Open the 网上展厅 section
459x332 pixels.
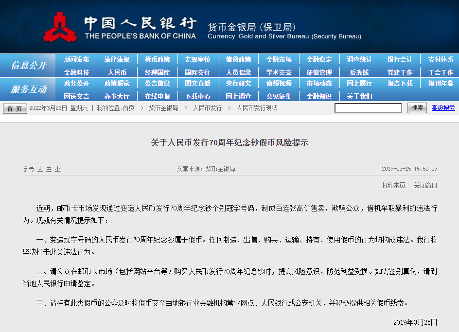click(x=359, y=83)
